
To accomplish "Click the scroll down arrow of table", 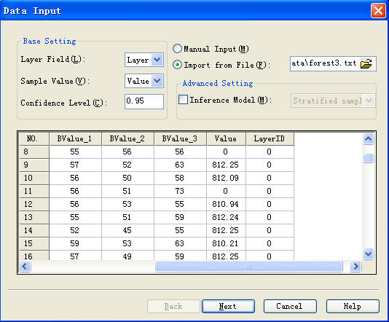I will pos(368,254).
